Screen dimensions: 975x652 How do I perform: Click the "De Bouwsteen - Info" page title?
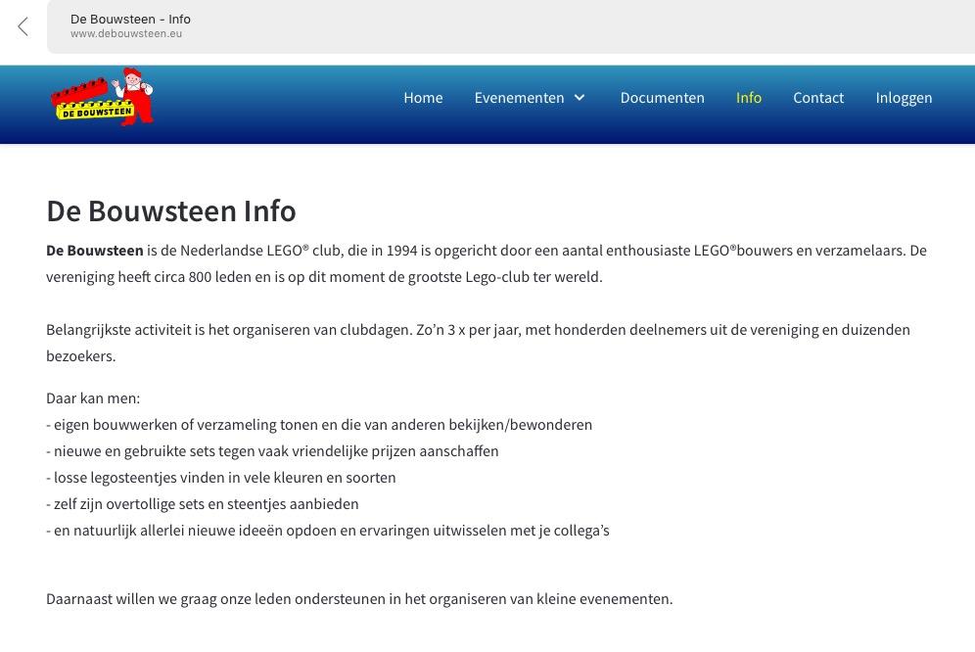pyautogui.click(x=130, y=19)
